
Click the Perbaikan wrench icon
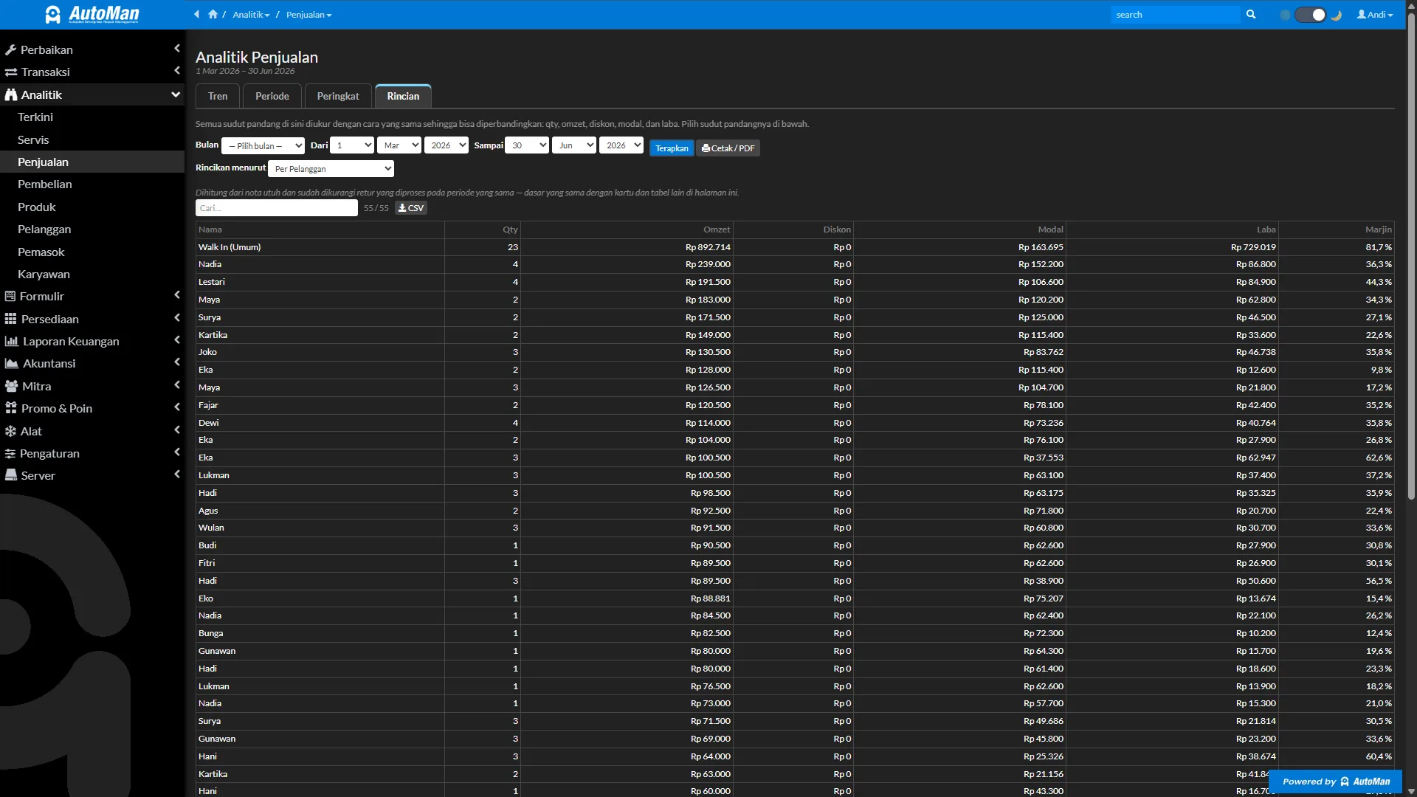click(x=10, y=50)
